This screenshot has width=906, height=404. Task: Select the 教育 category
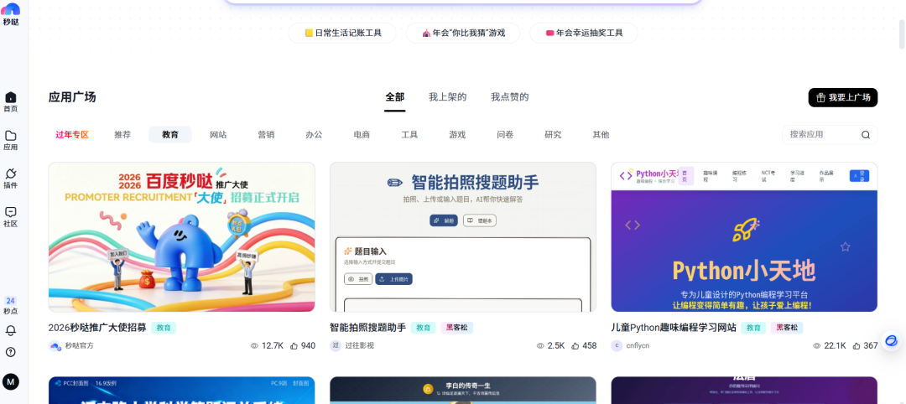(169, 134)
